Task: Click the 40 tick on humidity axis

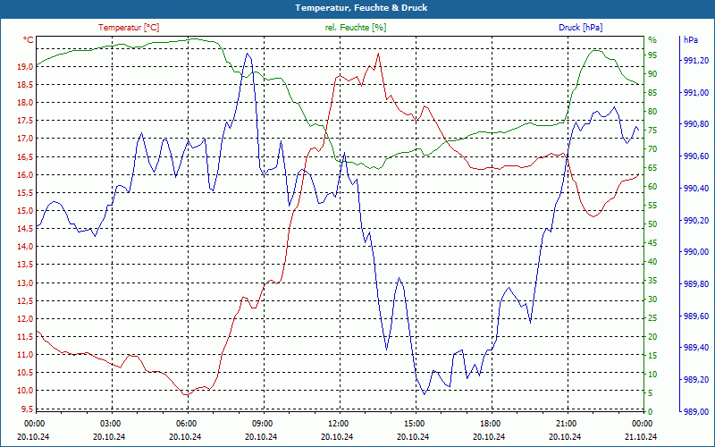Action: (x=652, y=262)
